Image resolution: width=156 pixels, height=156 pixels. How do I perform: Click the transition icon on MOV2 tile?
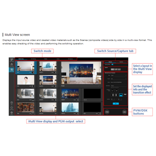tap(77, 114)
